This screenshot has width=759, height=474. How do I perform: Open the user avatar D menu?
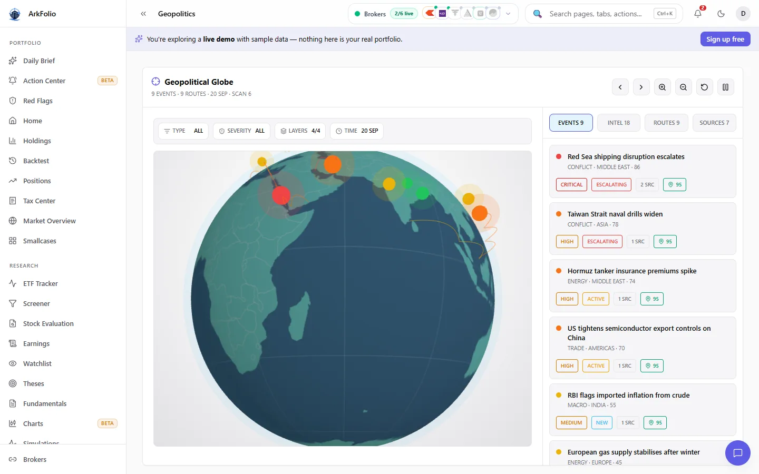point(743,14)
